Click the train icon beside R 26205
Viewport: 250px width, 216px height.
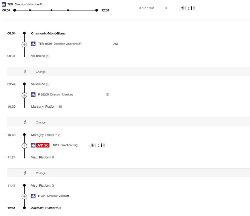[x=33, y=94]
